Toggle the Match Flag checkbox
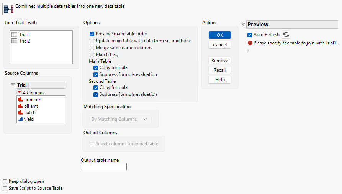 (x=92, y=54)
